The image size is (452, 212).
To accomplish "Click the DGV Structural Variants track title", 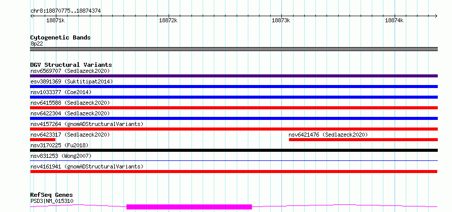I will click(x=71, y=65).
